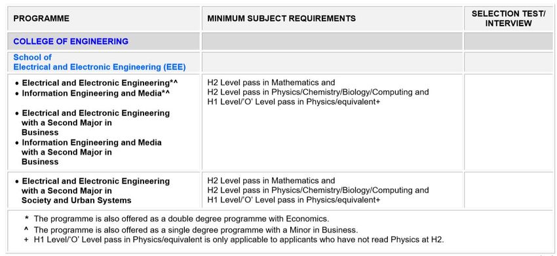Click the second H2 Level pass in Mathematics line
The height and width of the screenshot is (256, 557).
[271, 180]
